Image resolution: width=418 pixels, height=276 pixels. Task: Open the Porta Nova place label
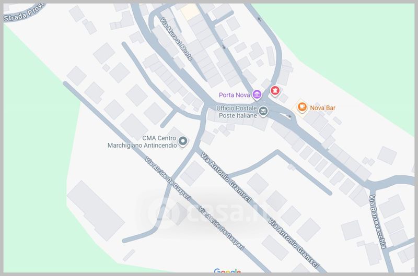coord(234,95)
